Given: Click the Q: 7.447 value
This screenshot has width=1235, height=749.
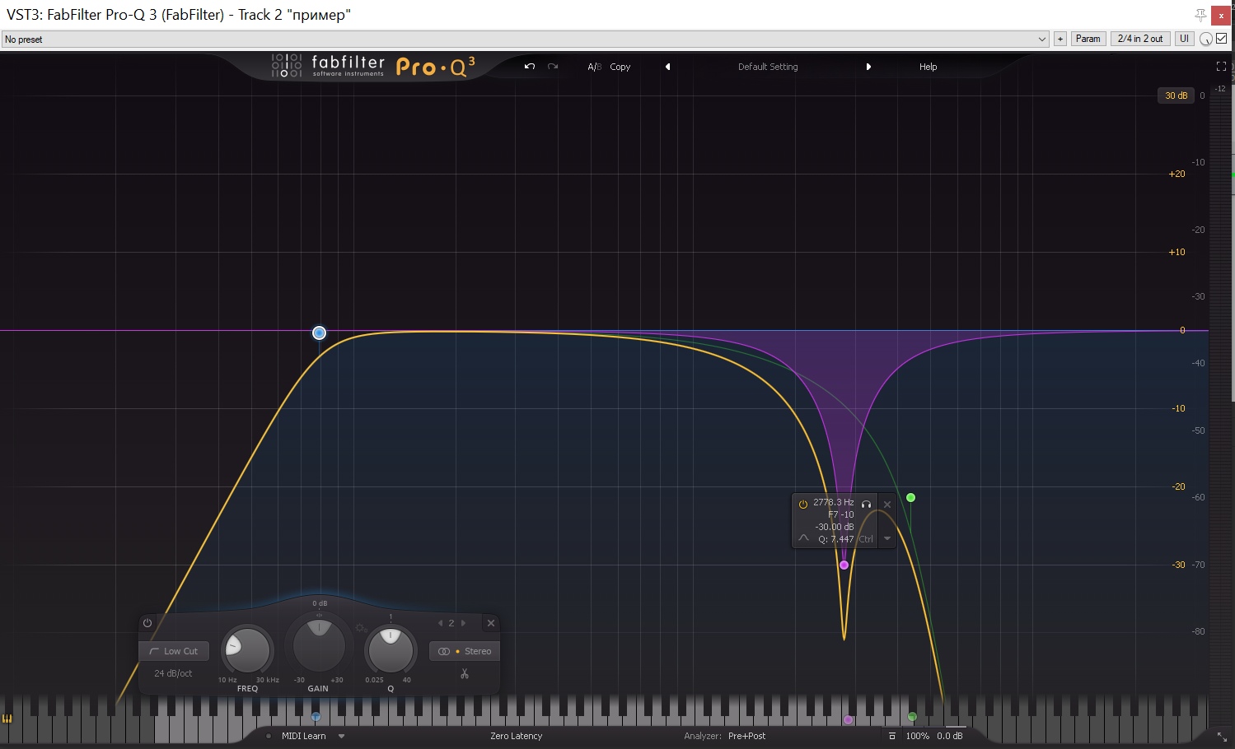Looking at the screenshot, I should pos(835,539).
